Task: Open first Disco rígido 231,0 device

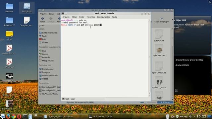Action: pos(50,87)
